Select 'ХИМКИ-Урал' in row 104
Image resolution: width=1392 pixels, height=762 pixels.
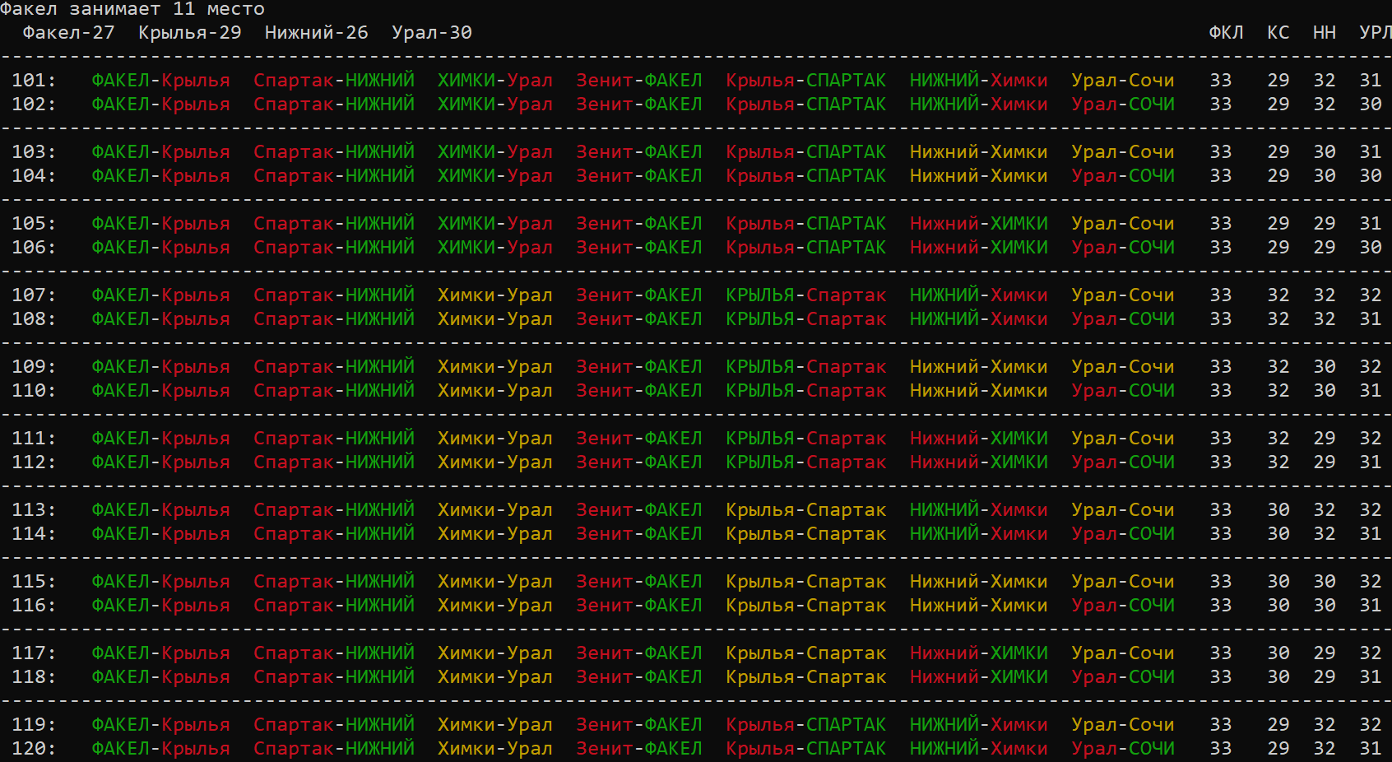[495, 176]
